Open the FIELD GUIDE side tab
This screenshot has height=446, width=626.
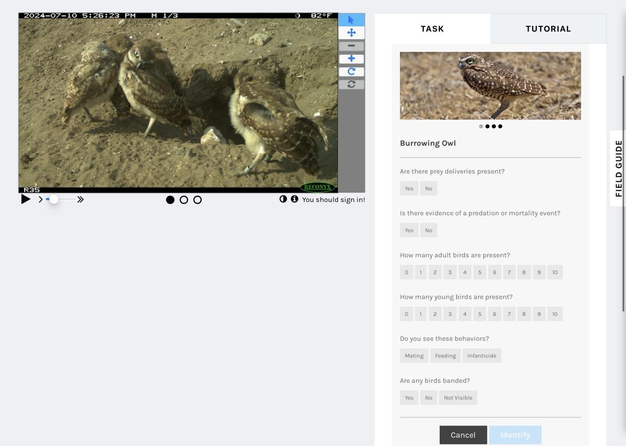[619, 169]
